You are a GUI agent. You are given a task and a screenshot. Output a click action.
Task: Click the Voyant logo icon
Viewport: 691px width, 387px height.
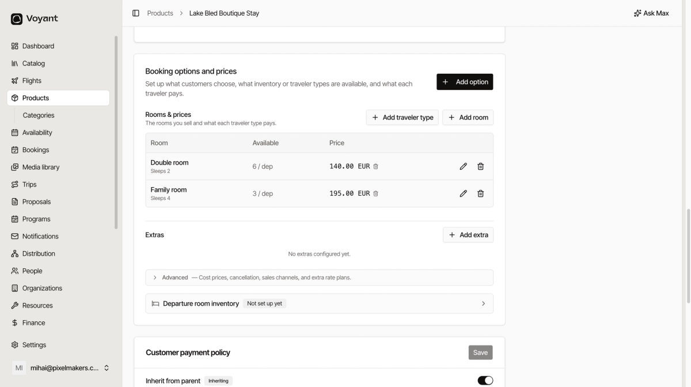[17, 19]
